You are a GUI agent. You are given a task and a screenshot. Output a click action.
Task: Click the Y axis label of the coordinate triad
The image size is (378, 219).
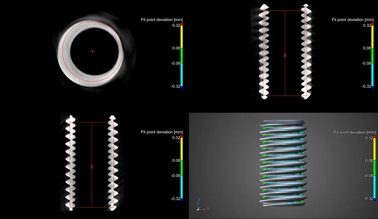(x=199, y=208)
